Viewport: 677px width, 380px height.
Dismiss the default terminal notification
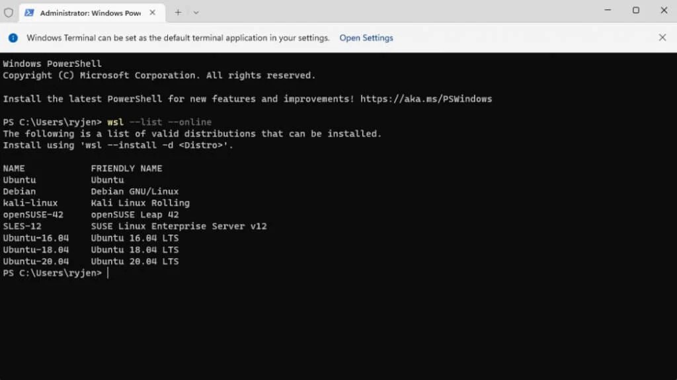[x=662, y=38]
